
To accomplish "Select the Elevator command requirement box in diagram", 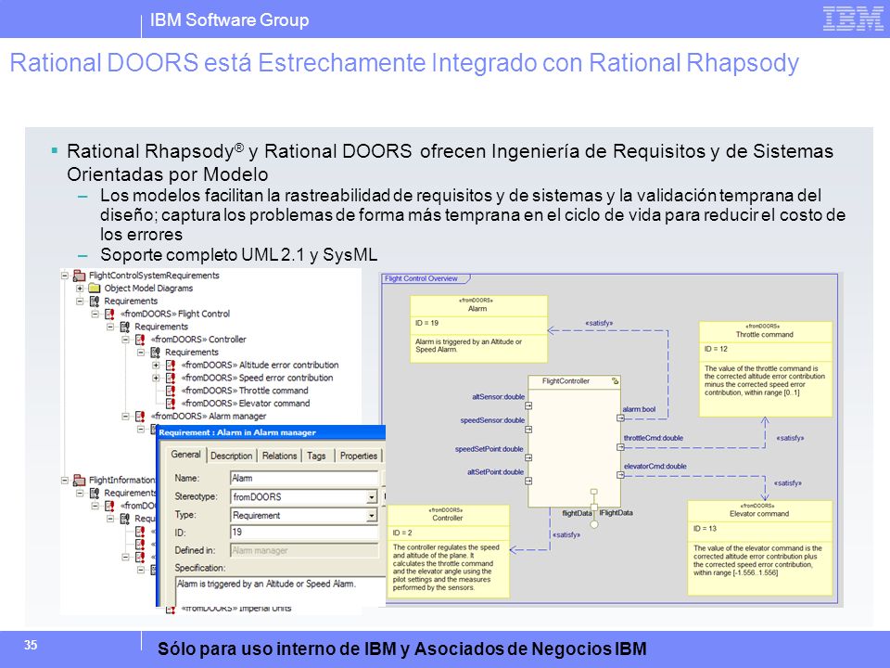I will (759, 547).
